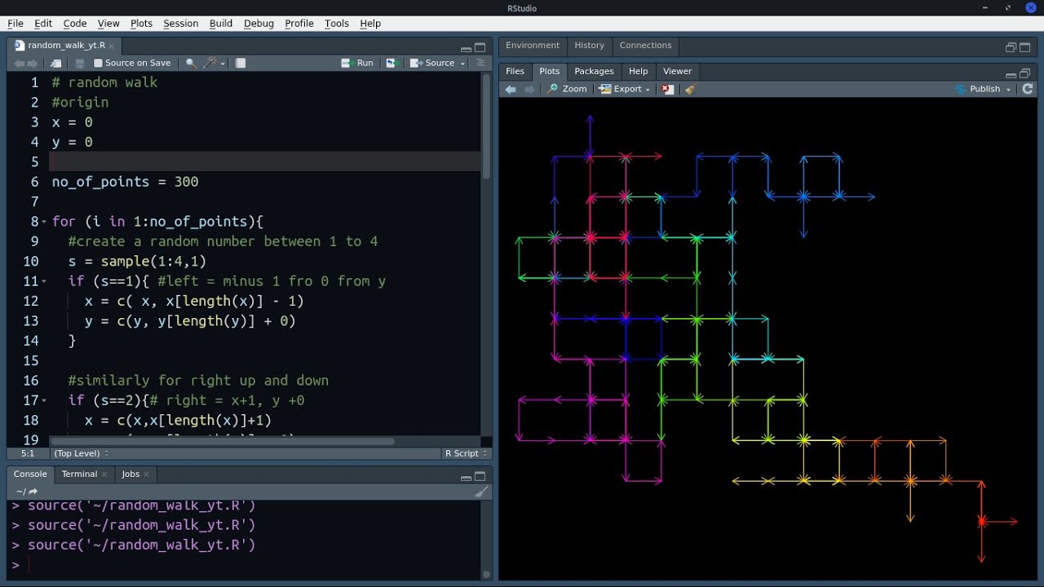The height and width of the screenshot is (587, 1044).
Task: Maximize the source editor pane
Action: 480,47
